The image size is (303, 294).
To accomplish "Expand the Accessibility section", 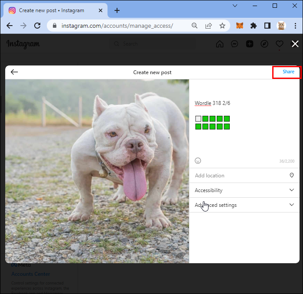I will point(244,190).
